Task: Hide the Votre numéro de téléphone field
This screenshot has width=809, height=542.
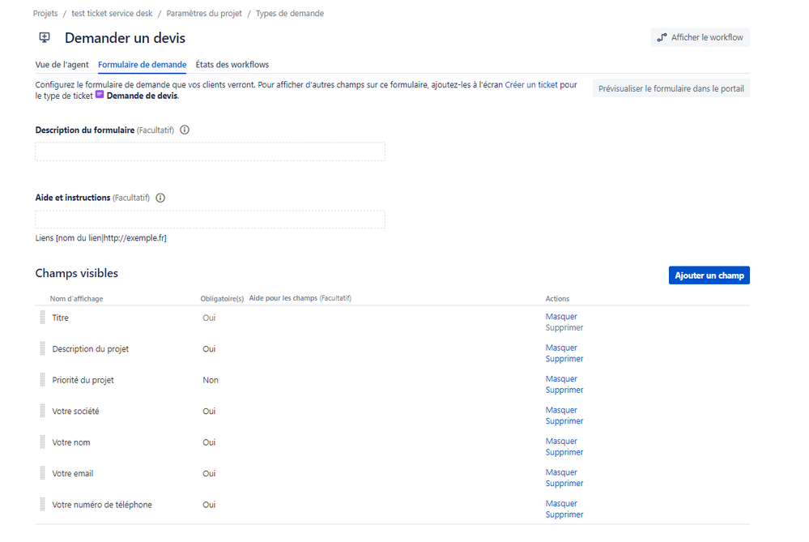Action: (x=561, y=504)
